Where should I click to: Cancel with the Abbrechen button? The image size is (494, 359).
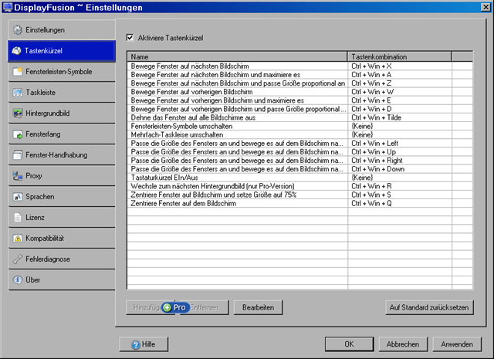[403, 344]
